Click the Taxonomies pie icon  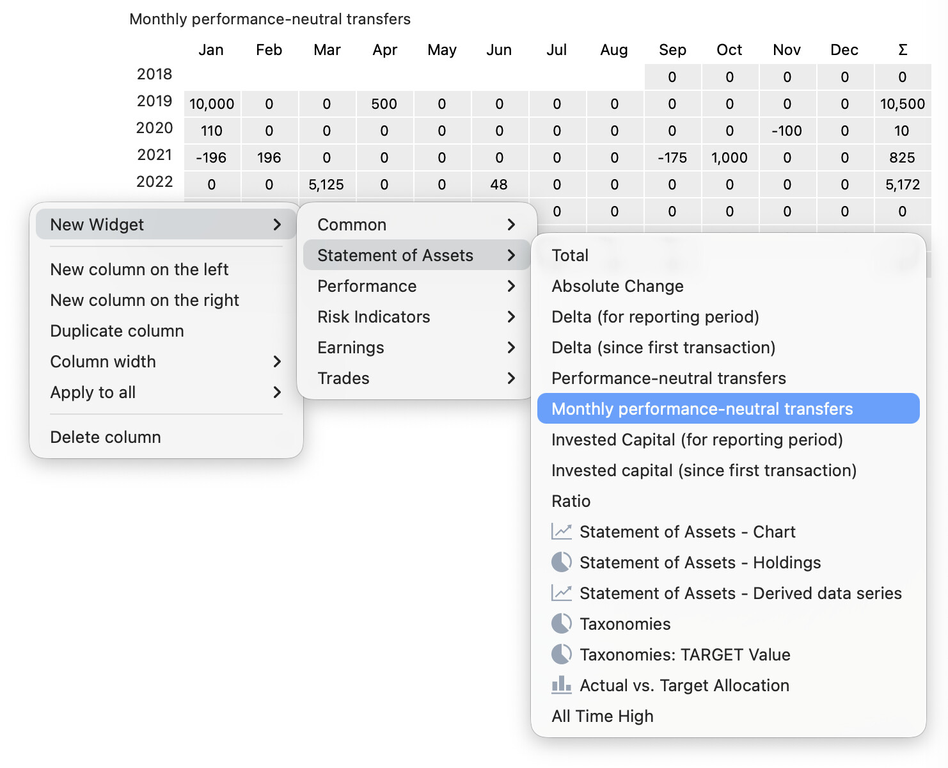point(561,624)
